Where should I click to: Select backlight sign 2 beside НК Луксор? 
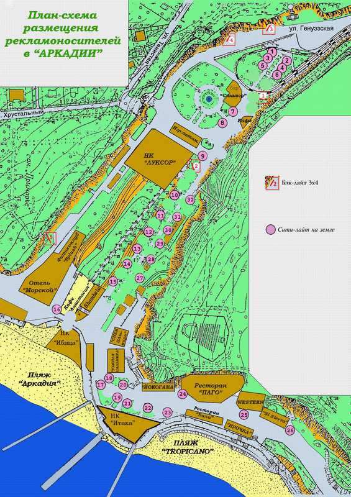pos(194,166)
